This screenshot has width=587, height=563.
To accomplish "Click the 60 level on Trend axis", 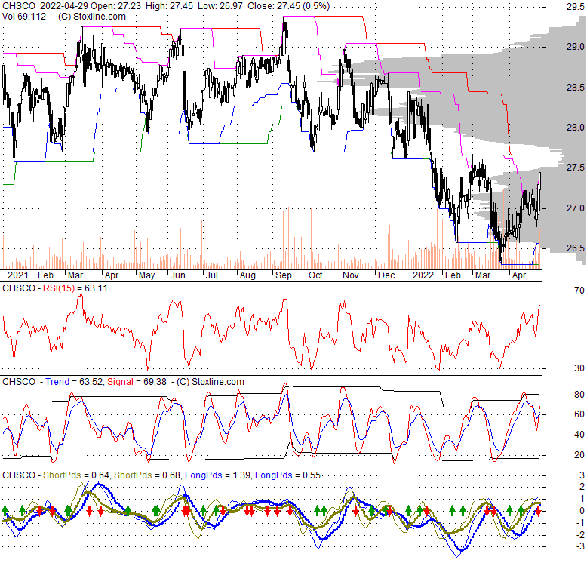I will [x=579, y=414].
